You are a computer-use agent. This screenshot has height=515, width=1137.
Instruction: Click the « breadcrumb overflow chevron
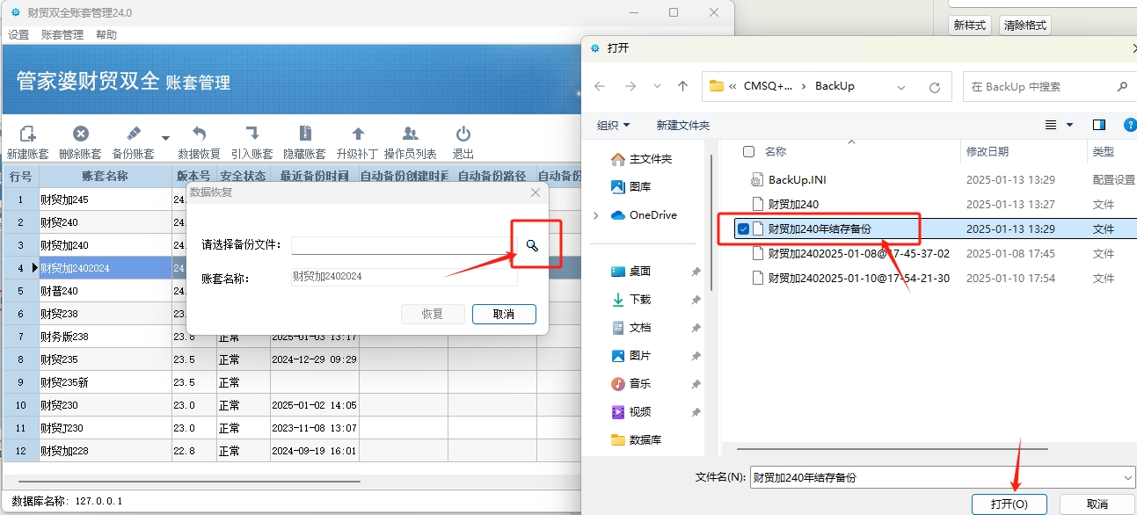pyautogui.click(x=732, y=86)
